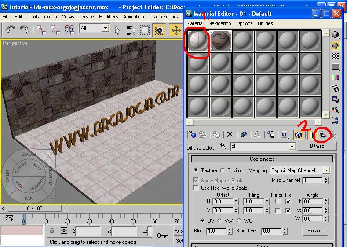Click Get Material icon in Material Editor
This screenshot has width=347, height=247.
coord(192,134)
